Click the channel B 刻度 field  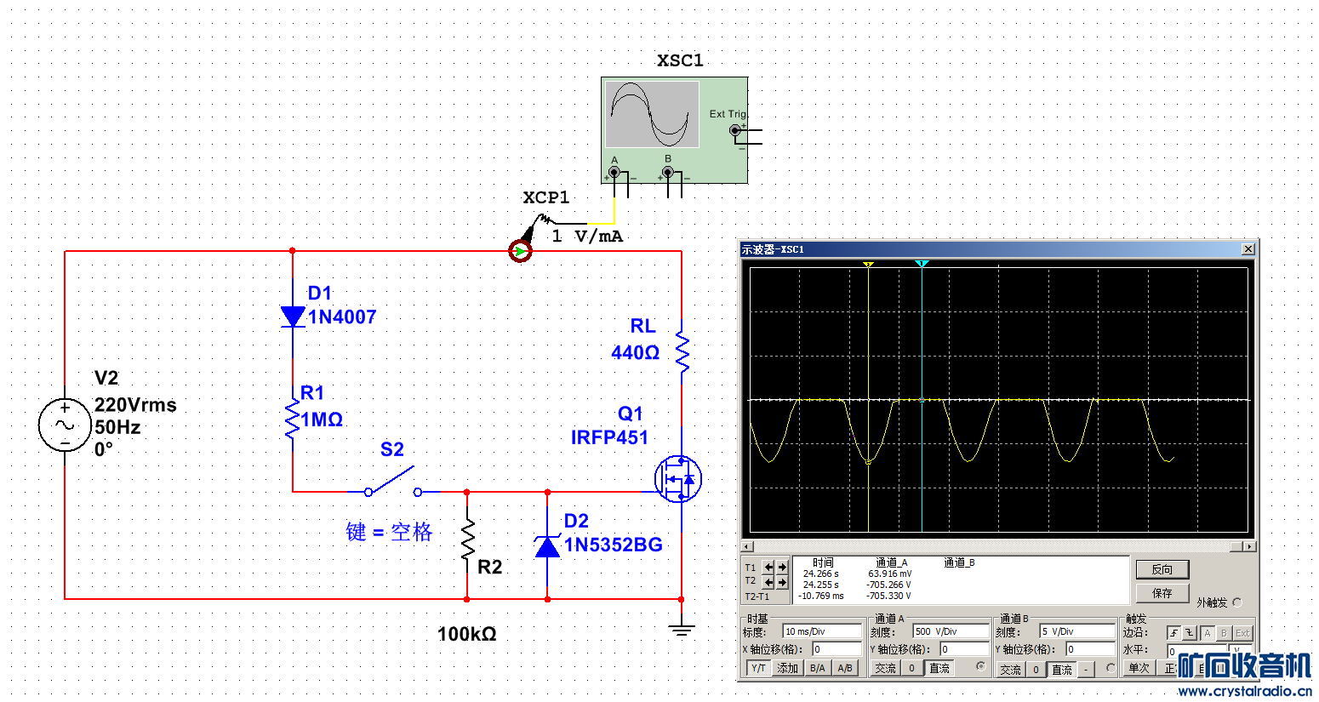(x=1077, y=631)
